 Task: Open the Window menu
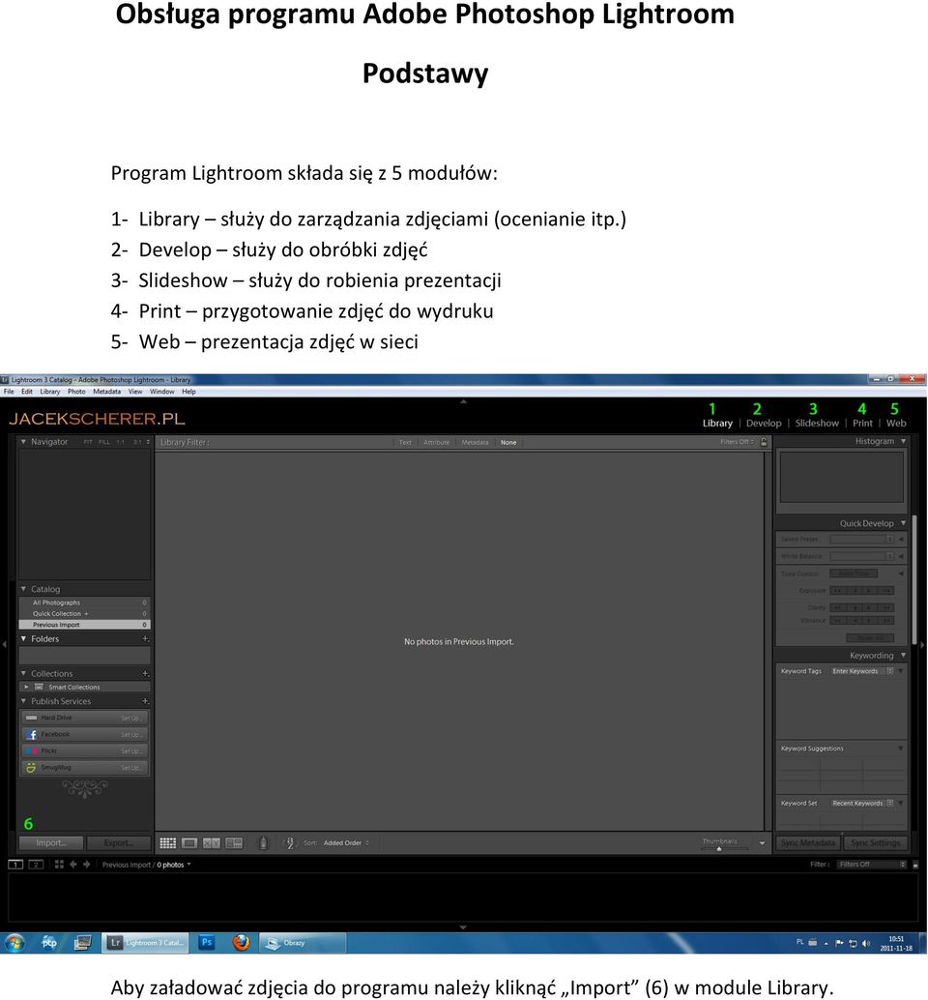point(161,392)
